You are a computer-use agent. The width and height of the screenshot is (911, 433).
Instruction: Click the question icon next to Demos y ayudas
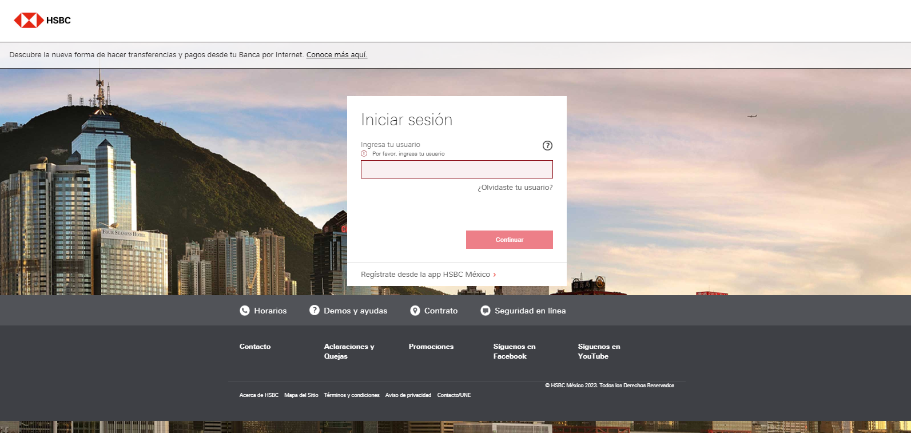(315, 310)
